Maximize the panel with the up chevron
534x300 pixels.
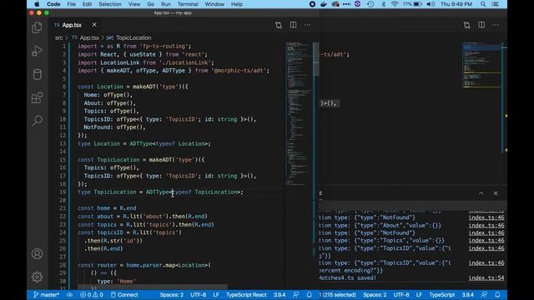click(481, 193)
